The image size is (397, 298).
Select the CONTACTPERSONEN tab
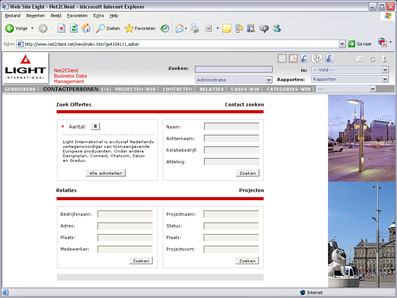pyautogui.click(x=71, y=89)
